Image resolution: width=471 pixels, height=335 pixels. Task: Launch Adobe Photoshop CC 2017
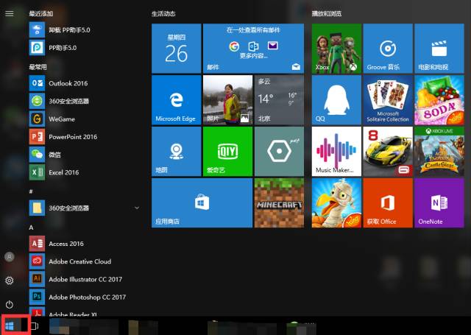[x=84, y=297]
